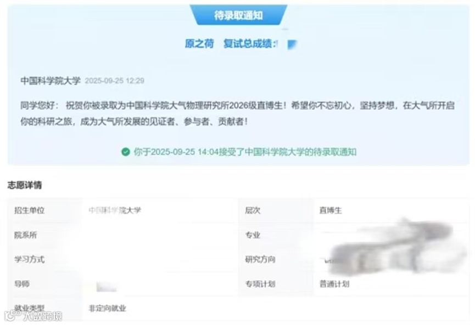Click the 大数跨境 watermark logo

tap(33, 316)
